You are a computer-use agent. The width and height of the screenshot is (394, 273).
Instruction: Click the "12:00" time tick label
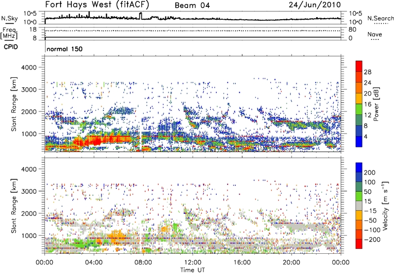(x=193, y=262)
